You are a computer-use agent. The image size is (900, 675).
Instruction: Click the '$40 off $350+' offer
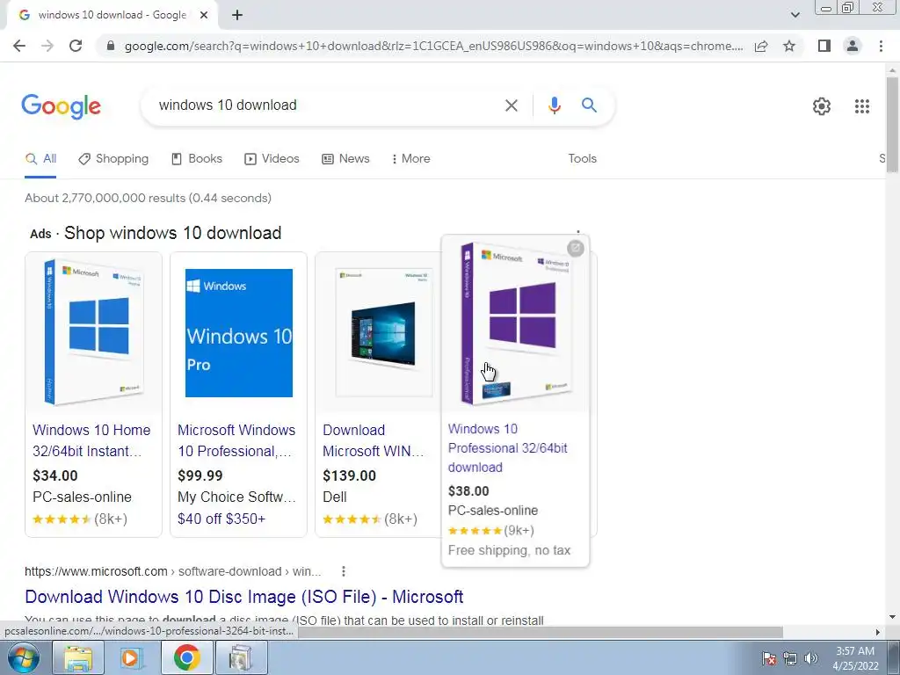click(221, 519)
